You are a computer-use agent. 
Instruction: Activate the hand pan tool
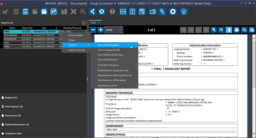pyautogui.click(x=229, y=30)
